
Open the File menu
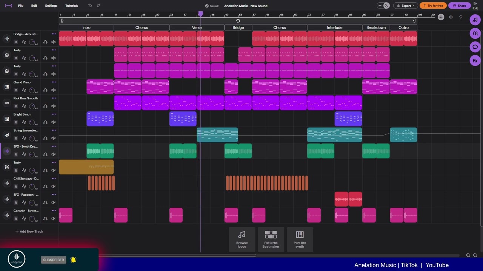tap(21, 6)
